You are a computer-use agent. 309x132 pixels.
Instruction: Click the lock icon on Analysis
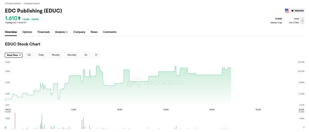(x=67, y=32)
